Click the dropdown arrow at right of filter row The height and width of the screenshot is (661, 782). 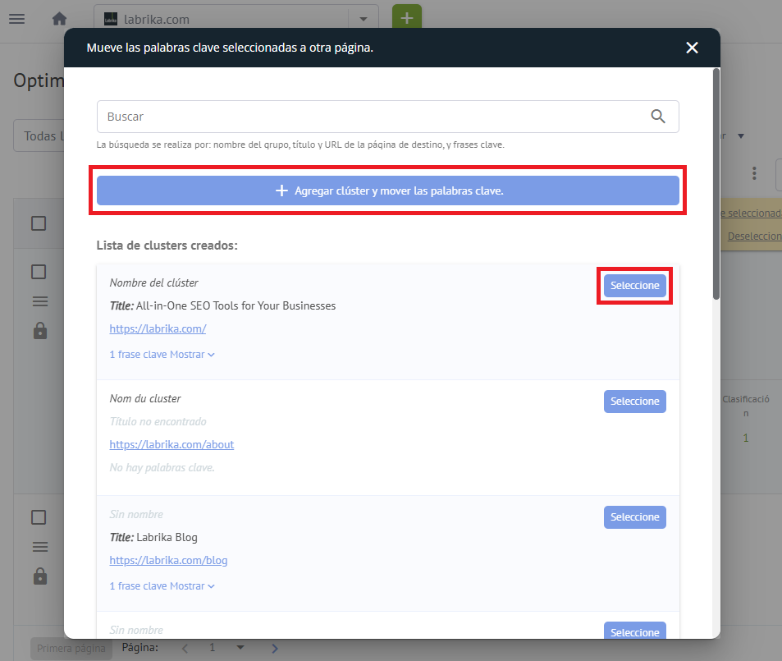pos(741,135)
